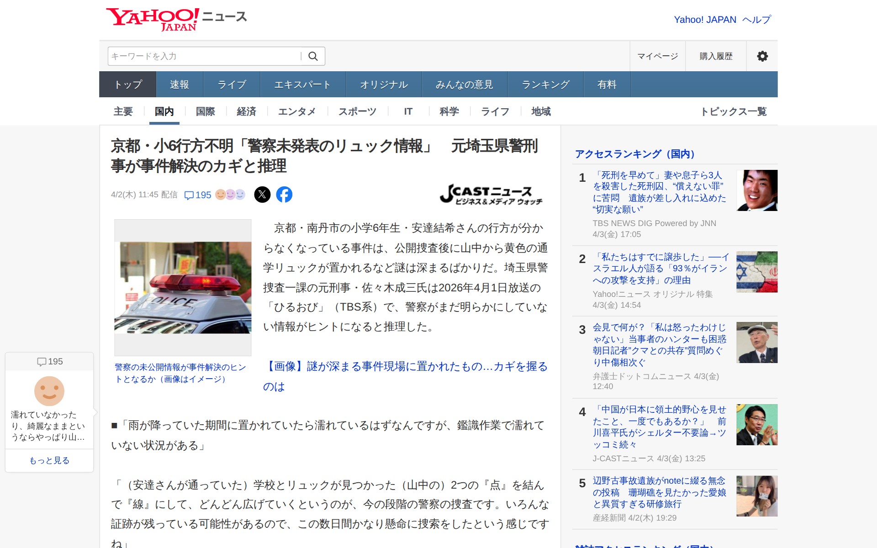Open the settings gear icon
This screenshot has height=548, width=877.
pyautogui.click(x=762, y=56)
